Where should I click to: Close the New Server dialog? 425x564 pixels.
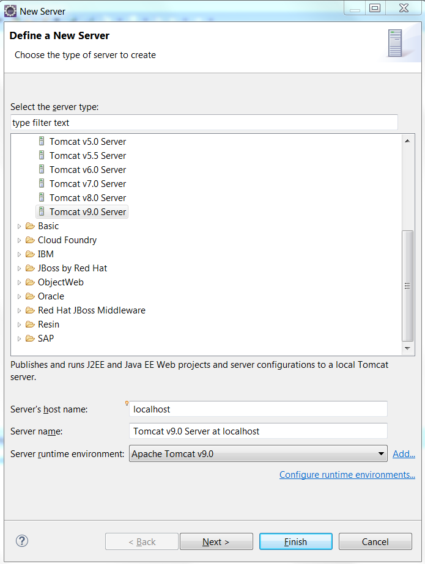[404, 8]
